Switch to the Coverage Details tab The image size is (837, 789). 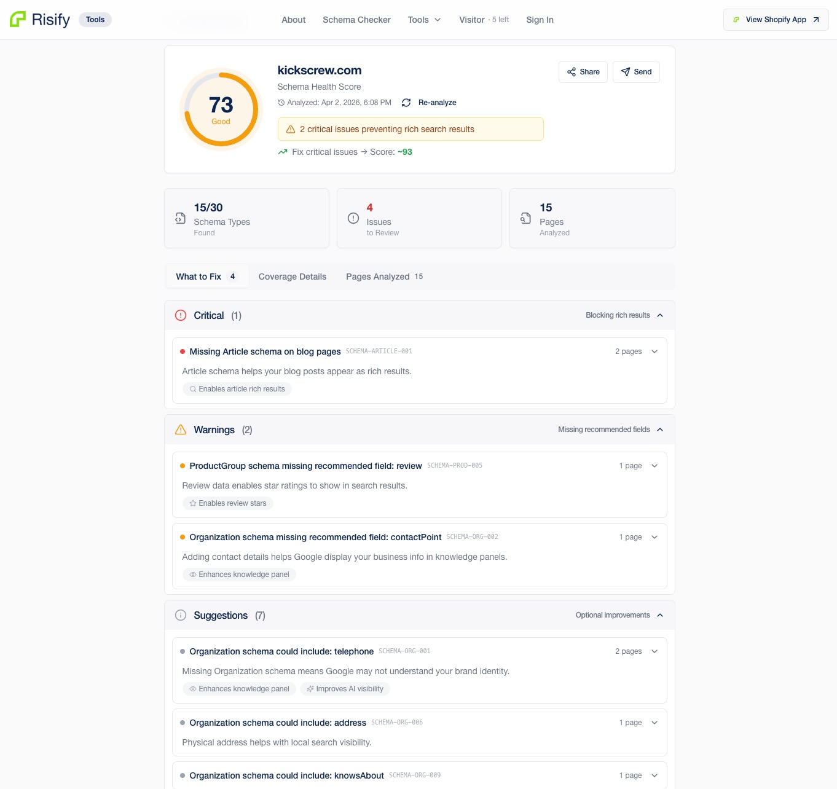click(293, 277)
